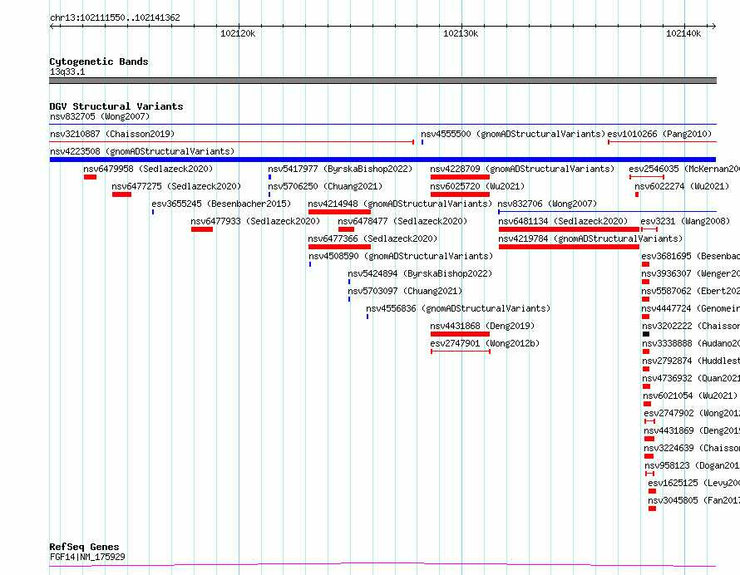The image size is (740, 575).
Task: Open the nsv6025720 (Wu2021) label
Action: [x=477, y=186]
